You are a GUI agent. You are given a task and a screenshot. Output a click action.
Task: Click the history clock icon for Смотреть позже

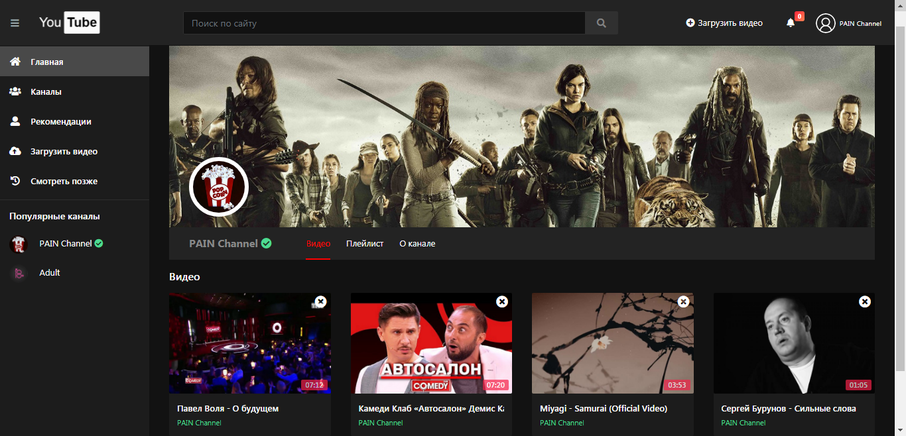click(15, 181)
